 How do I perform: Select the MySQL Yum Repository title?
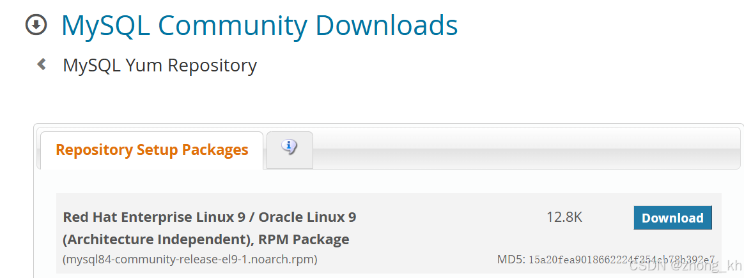160,66
